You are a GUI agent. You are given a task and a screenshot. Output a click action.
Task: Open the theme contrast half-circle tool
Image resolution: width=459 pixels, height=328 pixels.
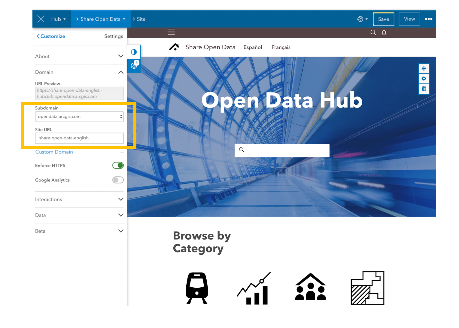134,52
